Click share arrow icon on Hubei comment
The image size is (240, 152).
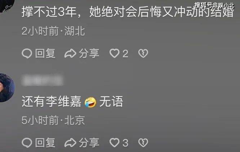pyautogui.click(x=70, y=53)
